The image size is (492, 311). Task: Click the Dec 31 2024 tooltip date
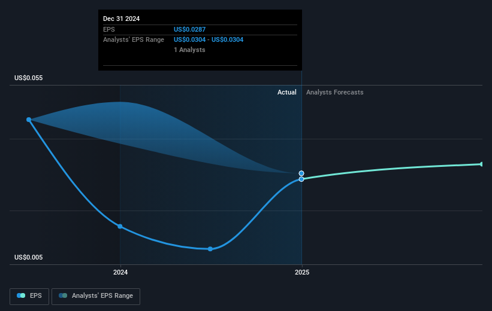[x=122, y=19]
